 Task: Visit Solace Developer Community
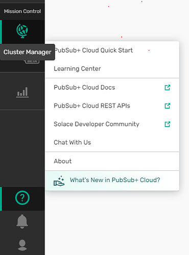pos(112,124)
